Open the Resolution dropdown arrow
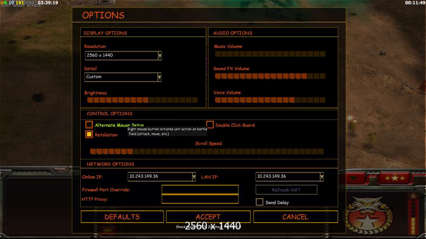The width and height of the screenshot is (426, 239). tap(160, 55)
